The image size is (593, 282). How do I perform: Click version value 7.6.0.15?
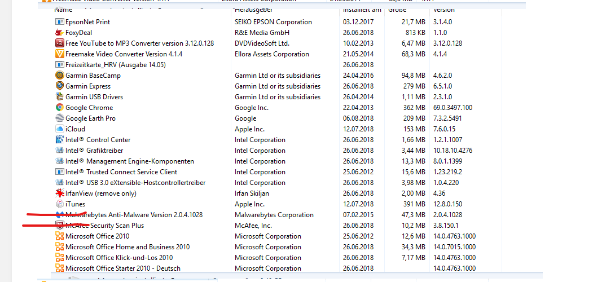[x=445, y=129]
